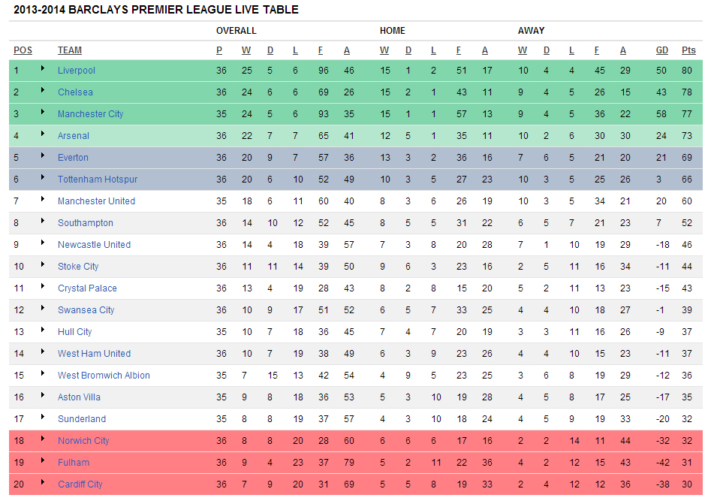Viewport: 711px width, 501px height.
Task: Open the Norwich City team link
Action: [x=83, y=441]
